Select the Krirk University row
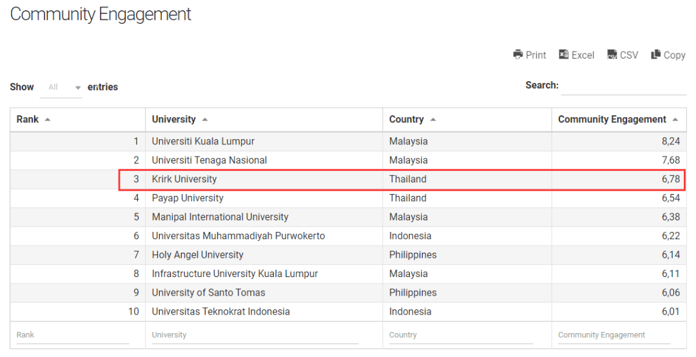 [184, 179]
